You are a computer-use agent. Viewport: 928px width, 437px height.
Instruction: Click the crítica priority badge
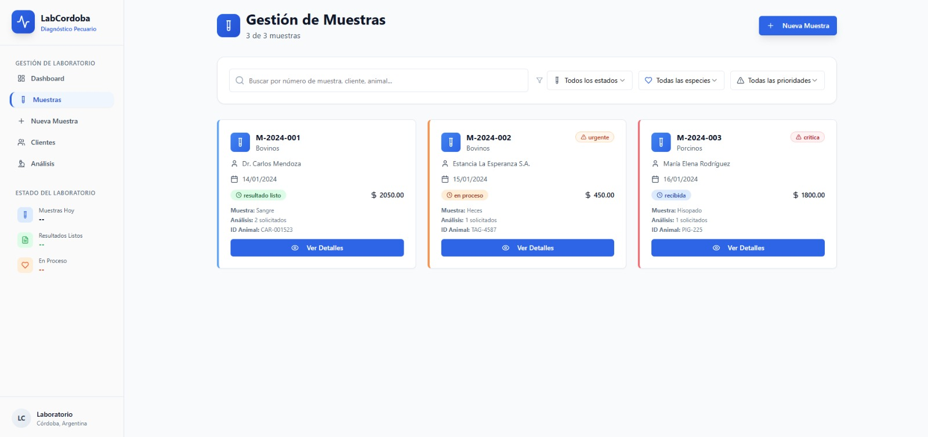point(807,137)
